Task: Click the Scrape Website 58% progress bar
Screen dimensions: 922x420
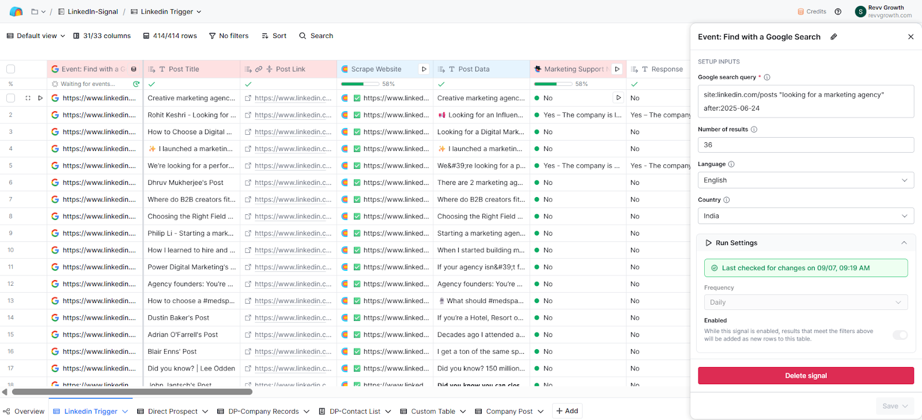Action: tap(360, 84)
